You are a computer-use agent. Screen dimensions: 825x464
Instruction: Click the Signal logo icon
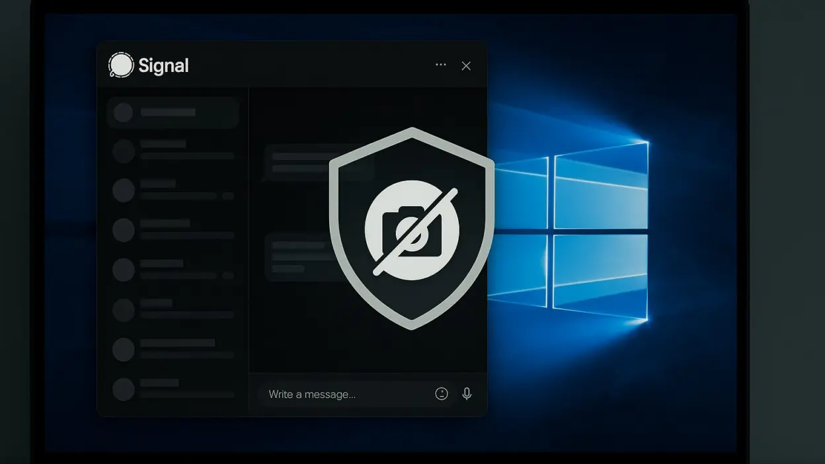coord(121,65)
